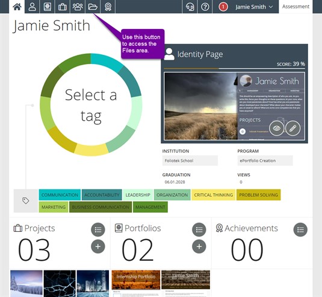Open the Files folder icon in navbar
The image size is (322, 297).
point(93,7)
